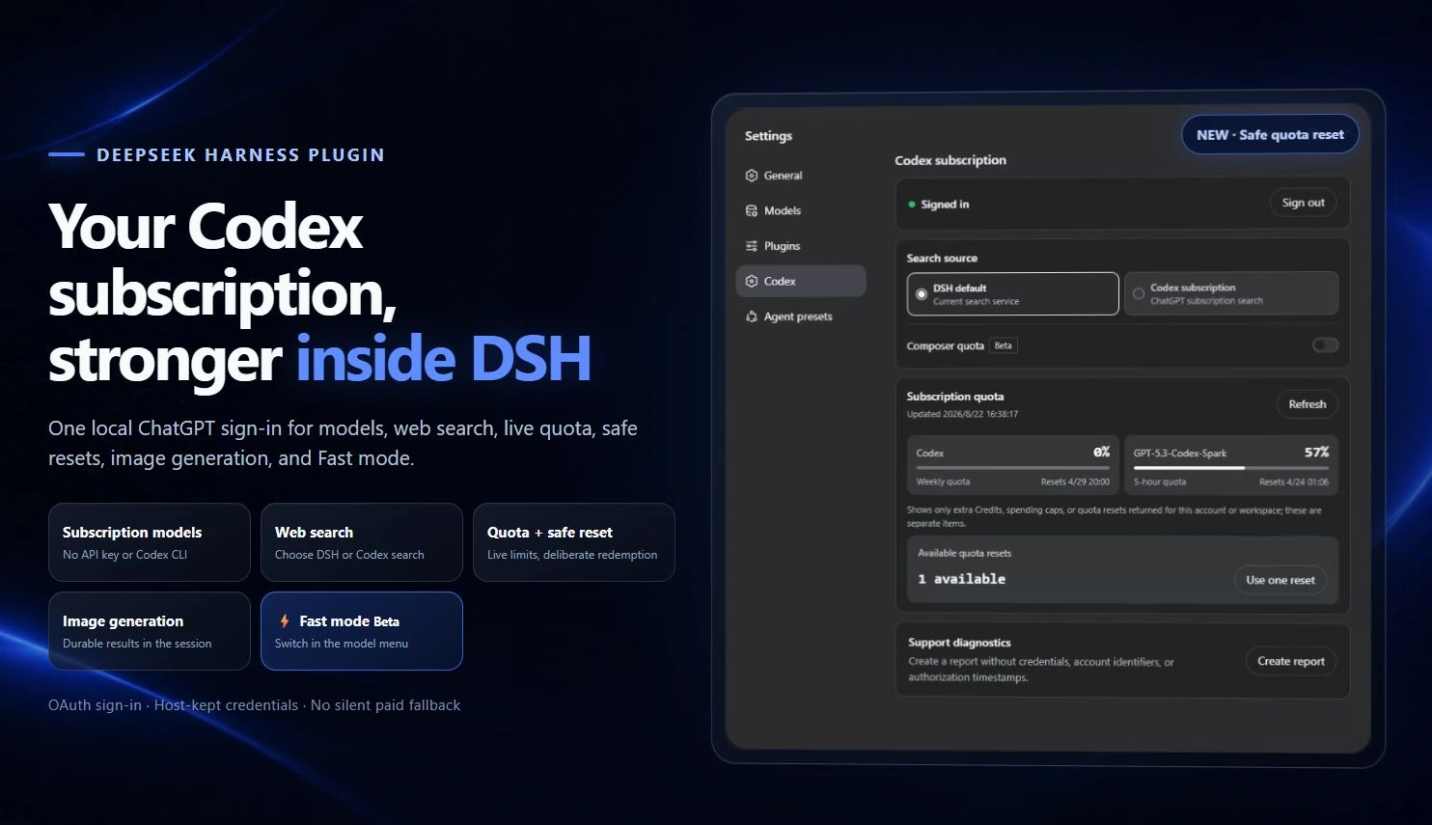
Task: Click the 'Support diagnostics' heading
Action: coord(959,643)
